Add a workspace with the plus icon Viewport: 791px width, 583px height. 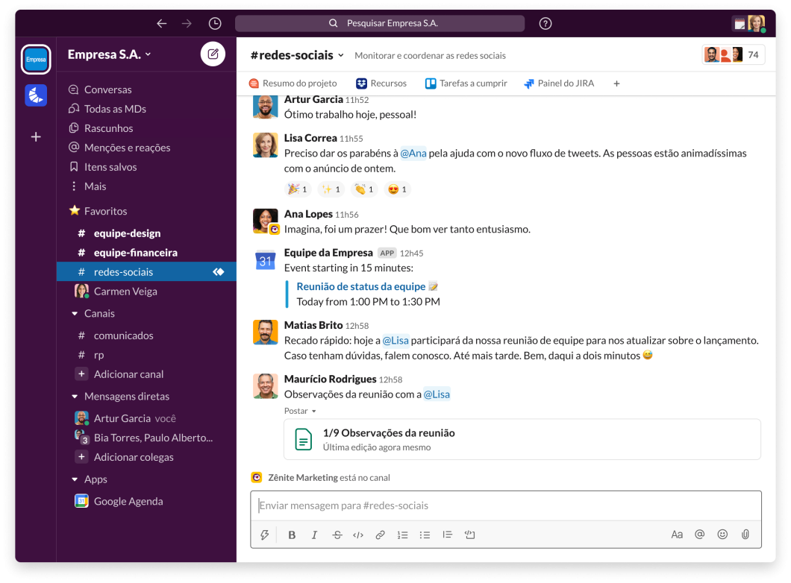click(x=36, y=136)
